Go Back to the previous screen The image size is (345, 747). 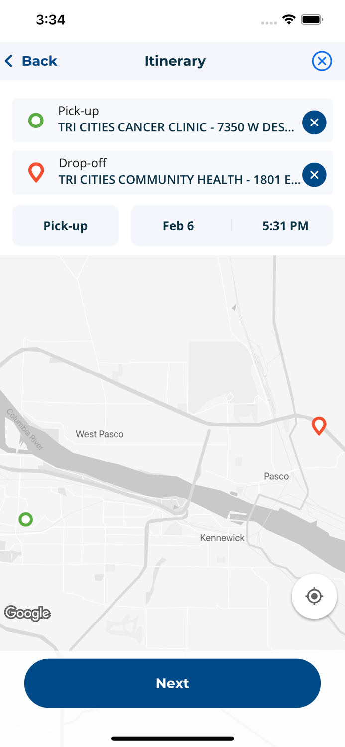pyautogui.click(x=31, y=61)
